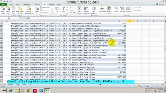
Task: Open Internet Explorer from taskbar
Action: click(x=11, y=91)
